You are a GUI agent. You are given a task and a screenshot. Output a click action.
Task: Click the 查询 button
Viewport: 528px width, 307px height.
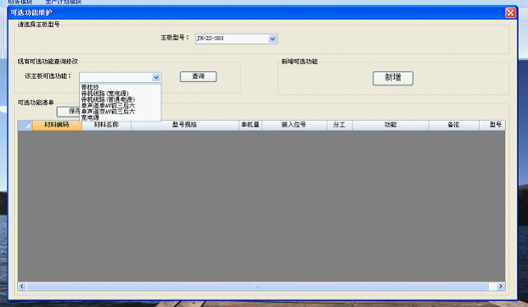point(198,77)
